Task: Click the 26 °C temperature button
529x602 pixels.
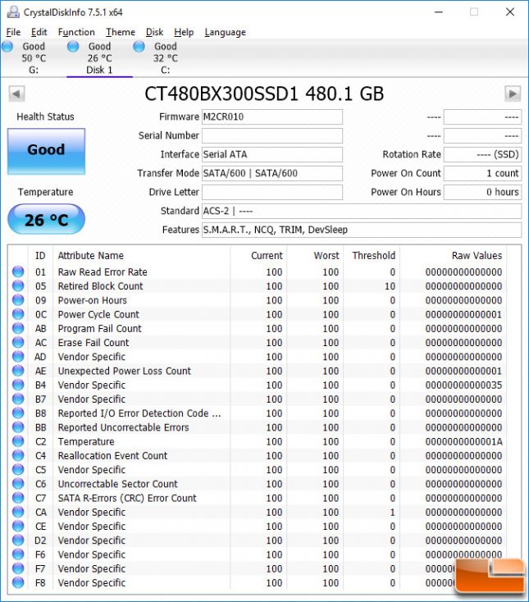Action: tap(46, 219)
